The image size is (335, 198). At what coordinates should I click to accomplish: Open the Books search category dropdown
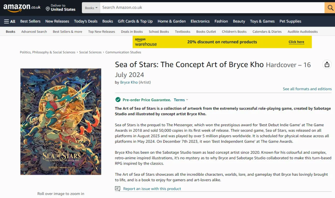tap(91, 8)
